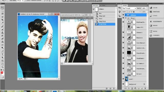Open the Masks panel icon

151,26
